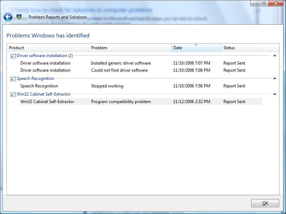Sort by the Product column header
This screenshot has height=214, width=286.
click(48, 48)
